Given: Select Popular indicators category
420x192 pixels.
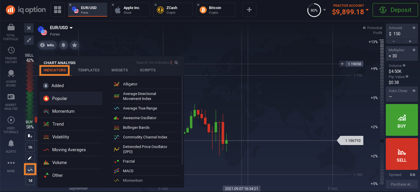Looking at the screenshot, I should pyautogui.click(x=71, y=98).
